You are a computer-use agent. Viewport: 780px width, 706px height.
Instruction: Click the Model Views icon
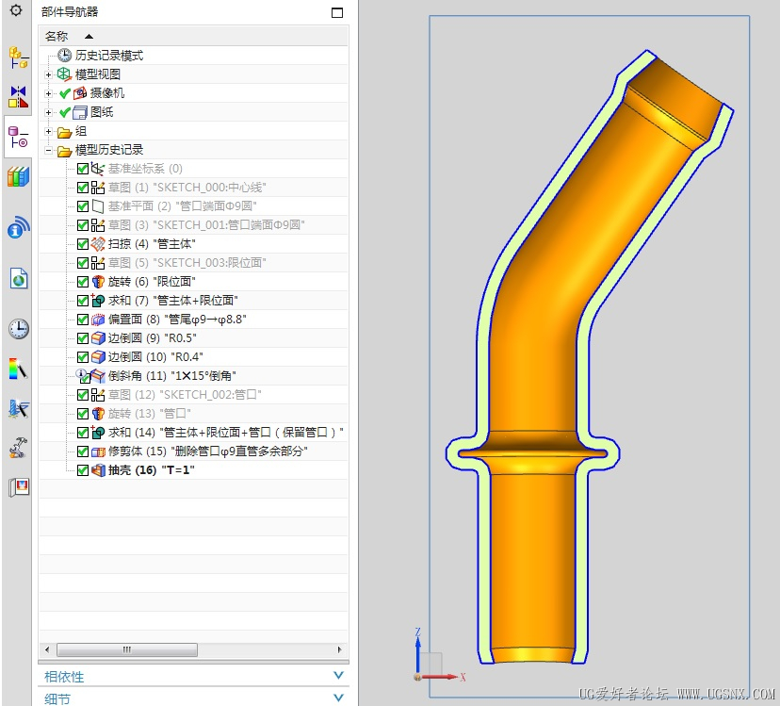pos(64,74)
